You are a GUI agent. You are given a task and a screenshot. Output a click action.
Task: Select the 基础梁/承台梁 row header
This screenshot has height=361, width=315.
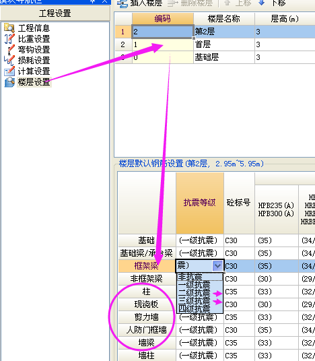147,253
